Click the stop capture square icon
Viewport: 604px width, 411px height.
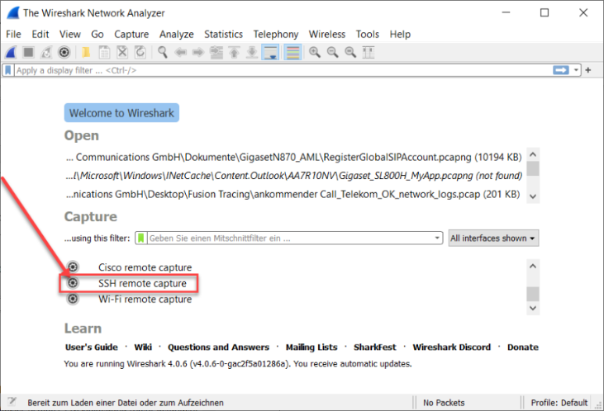point(28,52)
